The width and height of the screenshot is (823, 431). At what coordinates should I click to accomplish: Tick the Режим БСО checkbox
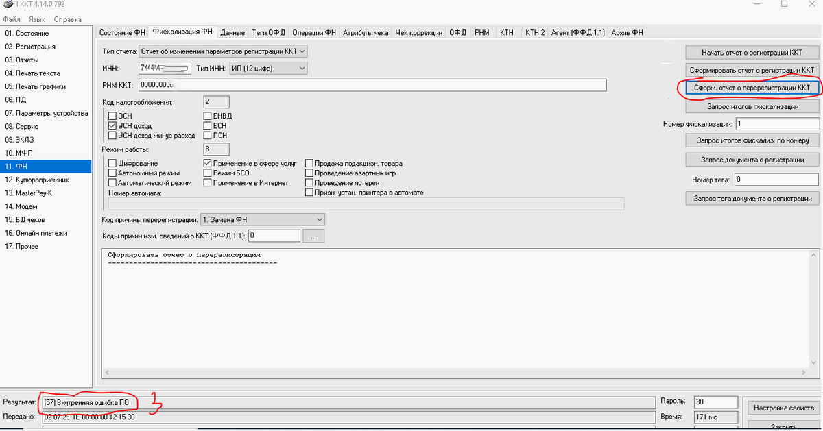[207, 173]
